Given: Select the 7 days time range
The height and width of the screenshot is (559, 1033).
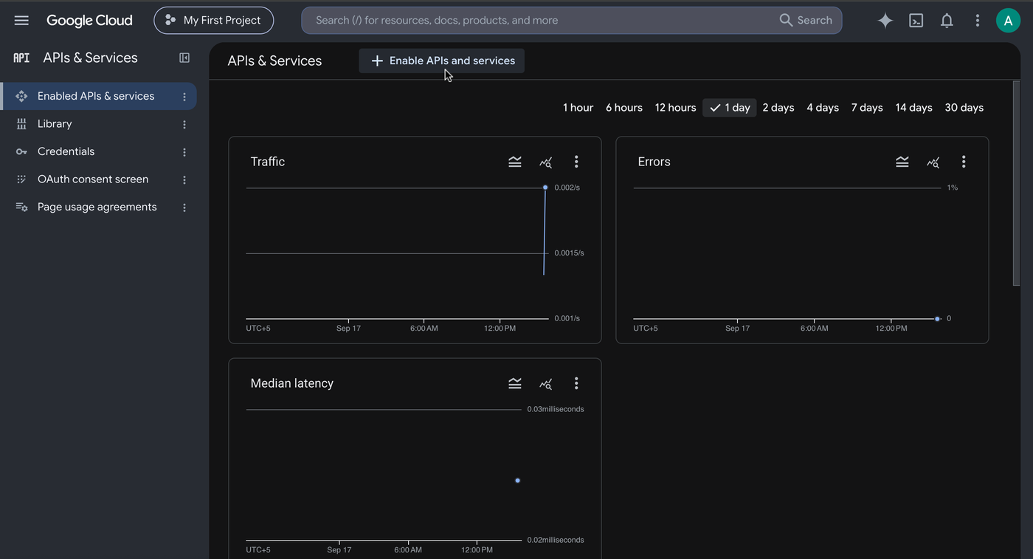Looking at the screenshot, I should (867, 108).
